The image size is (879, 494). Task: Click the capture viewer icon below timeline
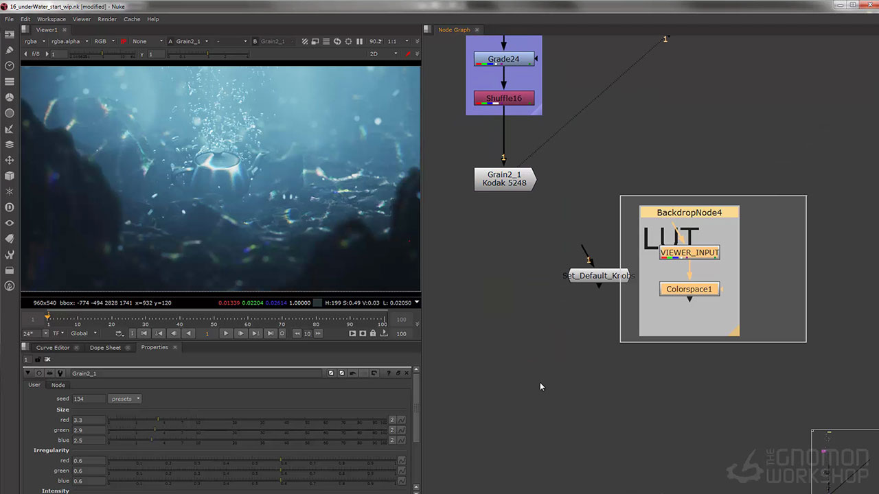(x=363, y=333)
